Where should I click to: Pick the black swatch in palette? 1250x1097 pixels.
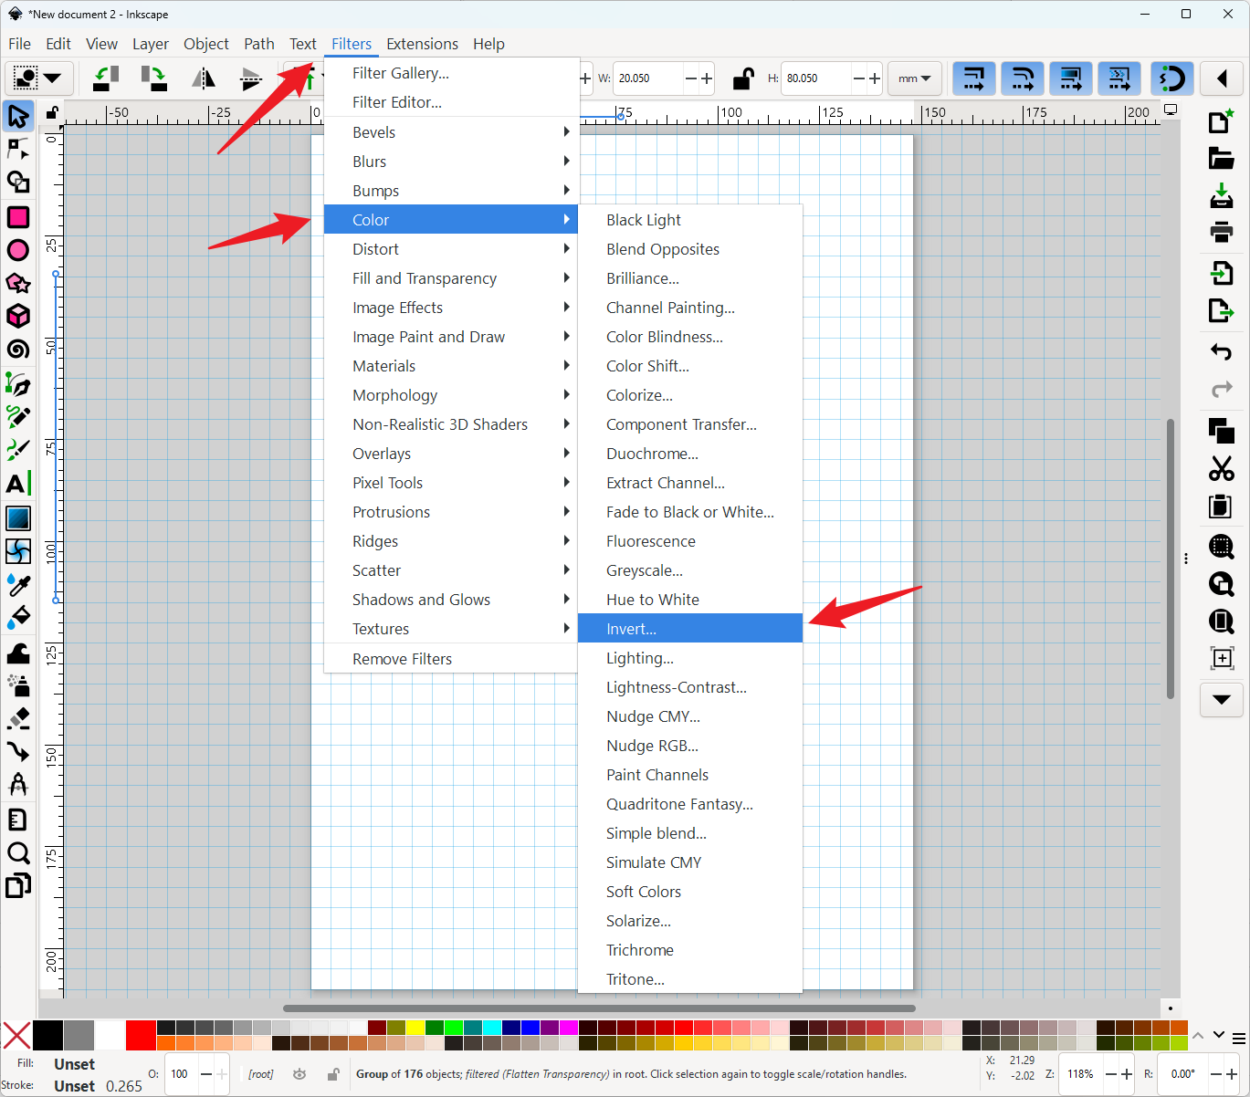pyautogui.click(x=47, y=1036)
